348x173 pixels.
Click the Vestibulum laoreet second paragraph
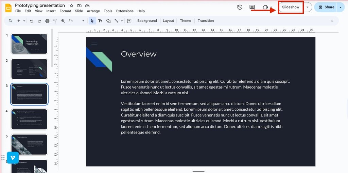coord(202,118)
